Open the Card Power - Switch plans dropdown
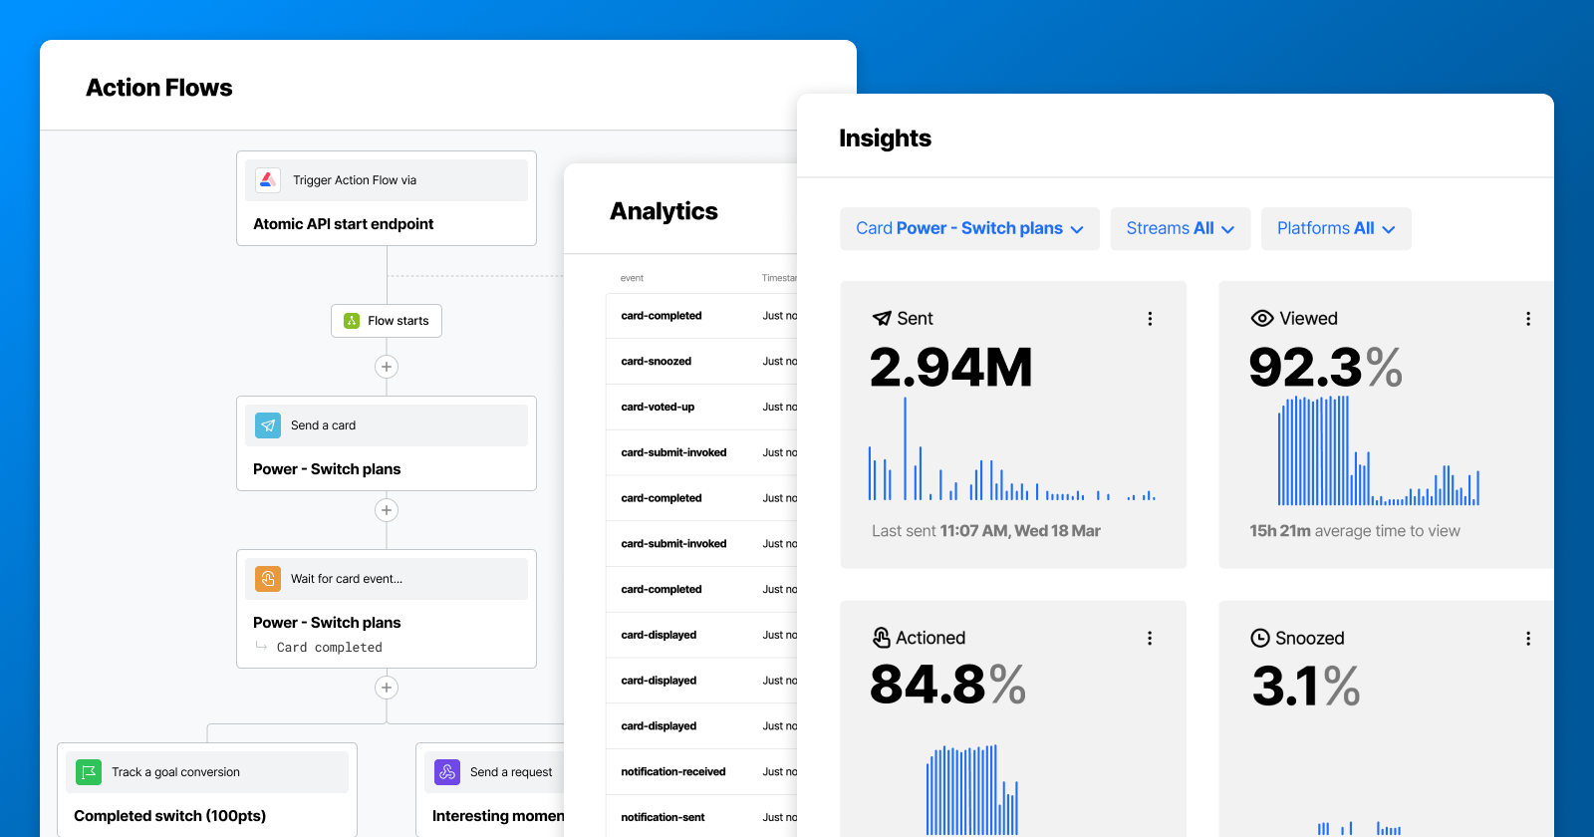1594x837 pixels. click(969, 228)
